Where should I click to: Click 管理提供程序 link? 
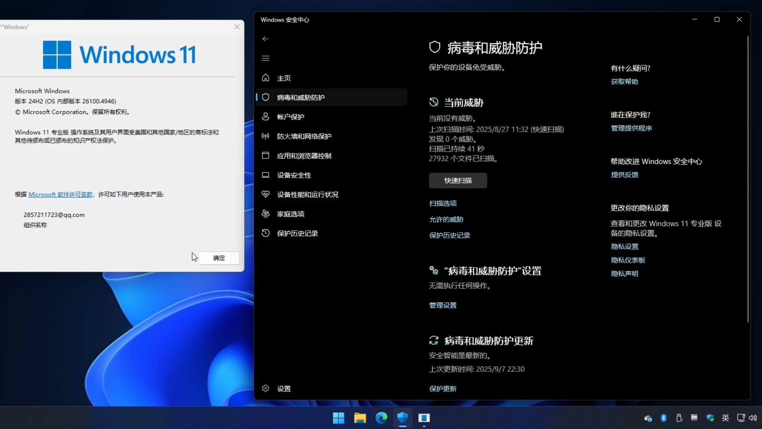click(631, 128)
